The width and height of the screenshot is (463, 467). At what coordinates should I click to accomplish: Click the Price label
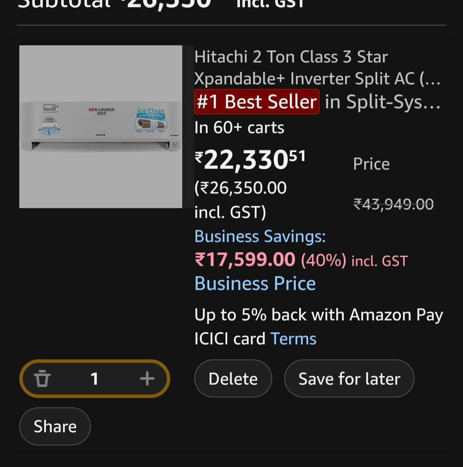[371, 163]
